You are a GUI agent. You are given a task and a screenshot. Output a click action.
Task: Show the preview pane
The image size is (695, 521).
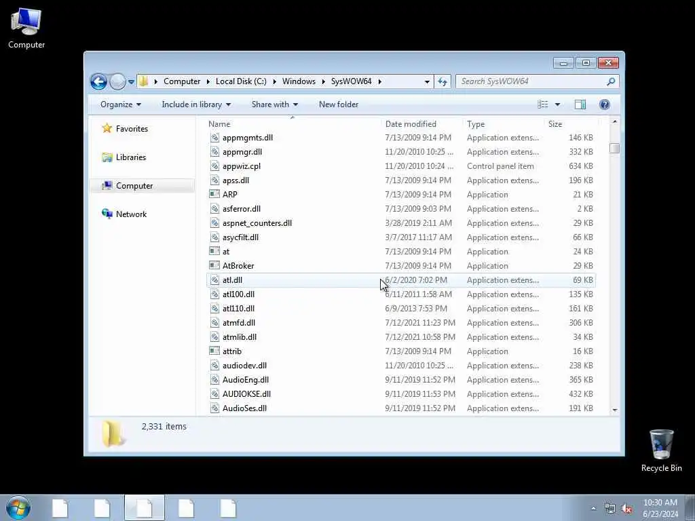pyautogui.click(x=580, y=104)
